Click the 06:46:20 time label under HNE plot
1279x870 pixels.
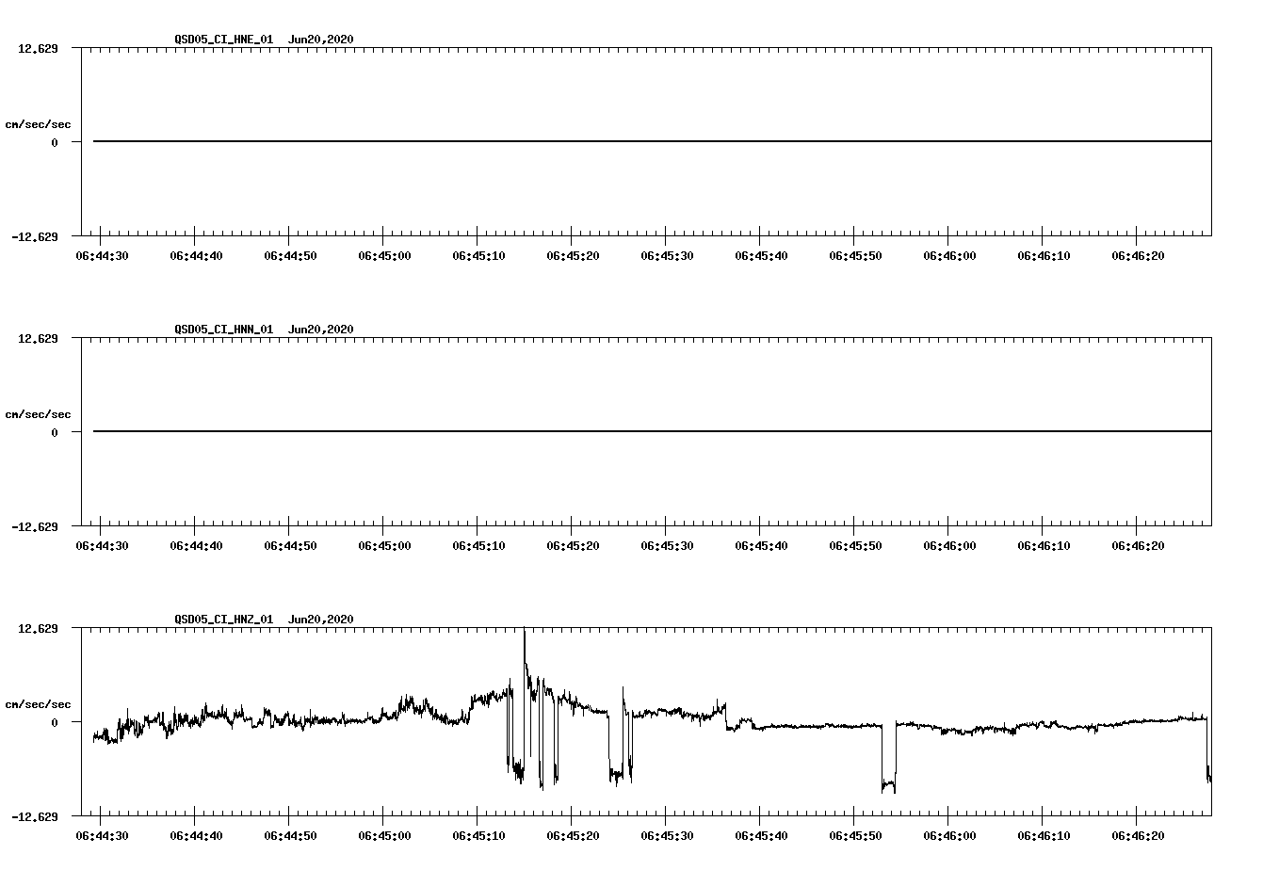1138,256
